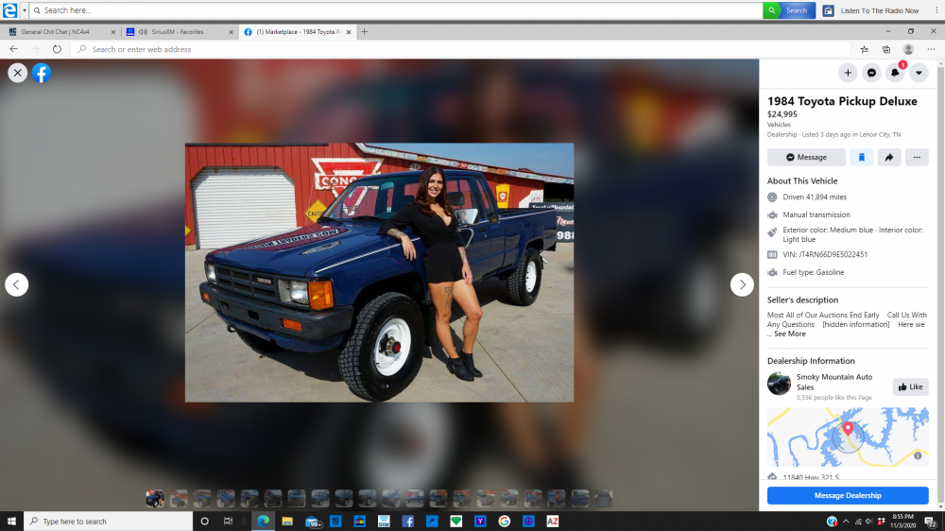Image resolution: width=945 pixels, height=531 pixels.
Task: Click the Facebook logo icon
Action: (x=41, y=73)
